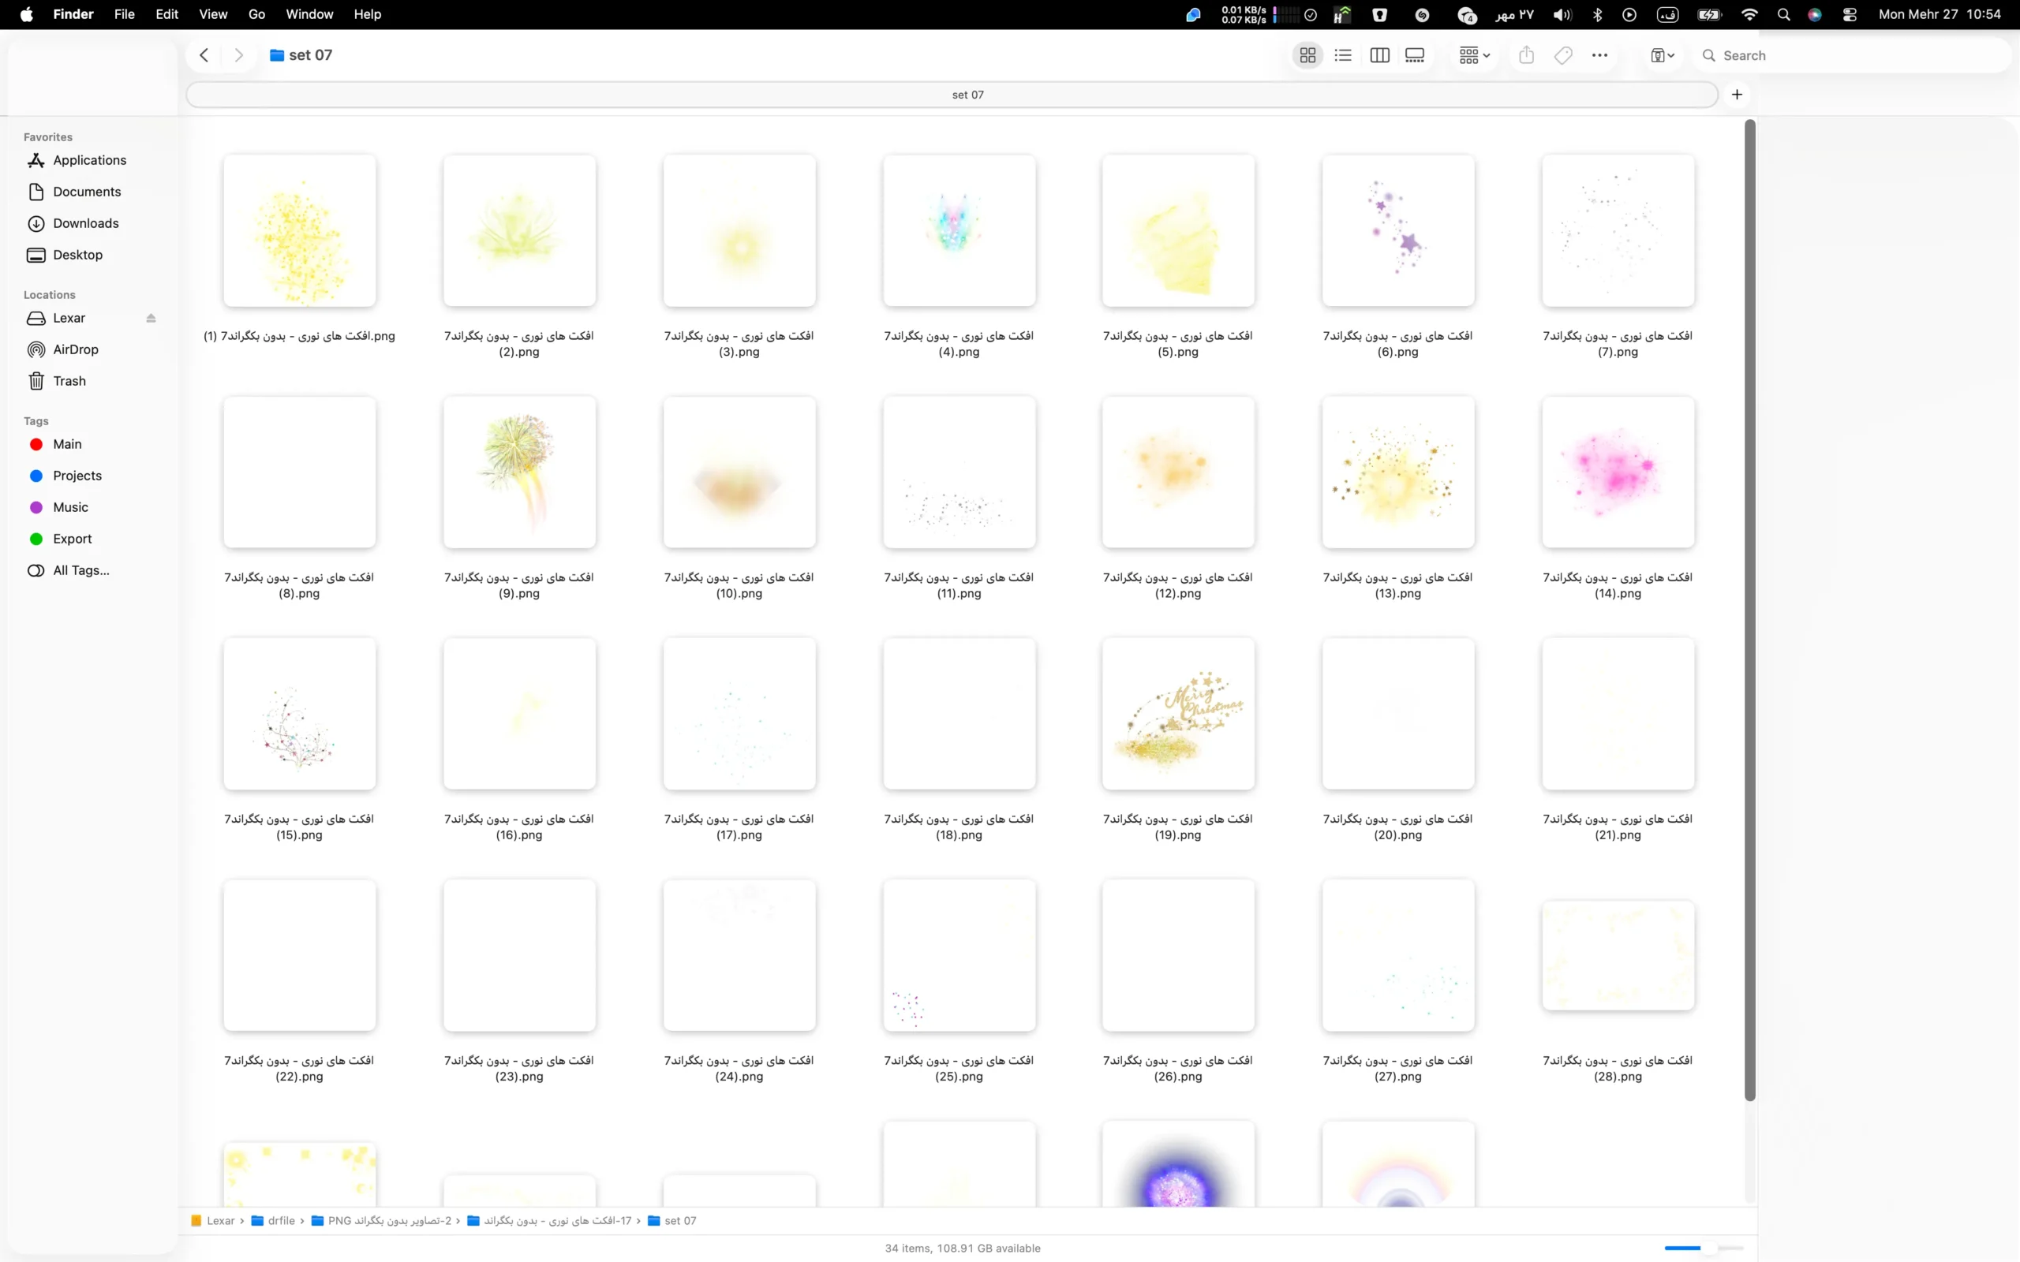This screenshot has height=1262, width=2020.
Task: Open the Group By dropdown
Action: coord(1474,55)
